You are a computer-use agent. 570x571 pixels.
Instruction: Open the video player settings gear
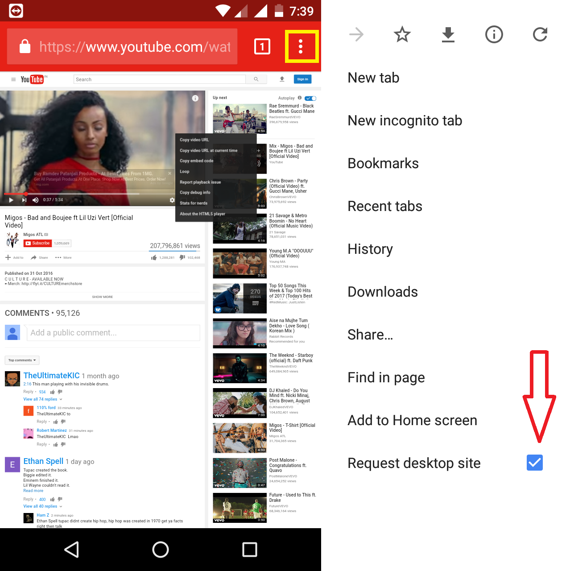pos(172,200)
